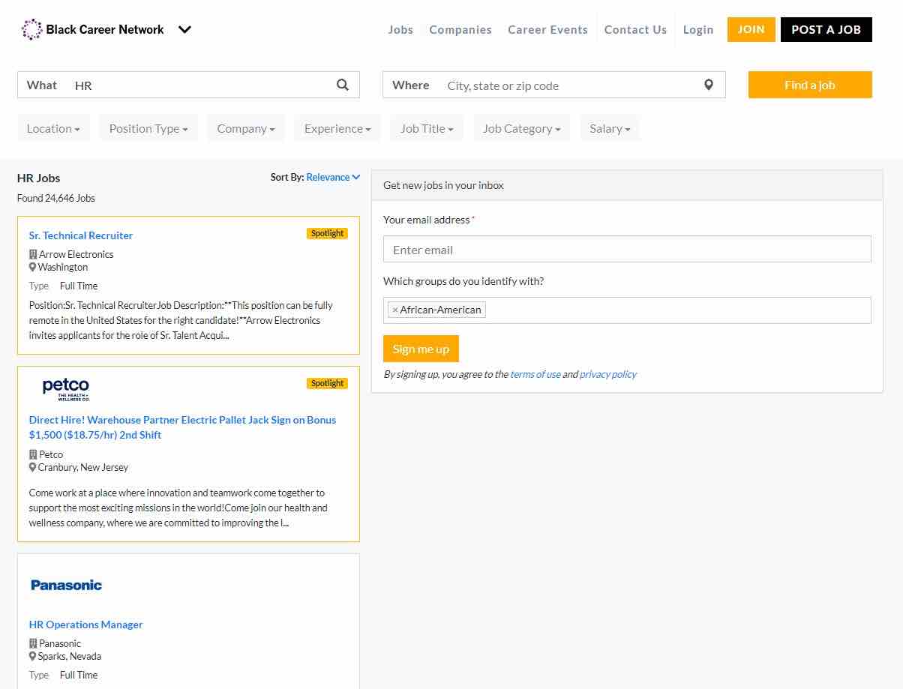Click the groups you identify with field
The width and height of the screenshot is (903, 689).
click(x=627, y=310)
